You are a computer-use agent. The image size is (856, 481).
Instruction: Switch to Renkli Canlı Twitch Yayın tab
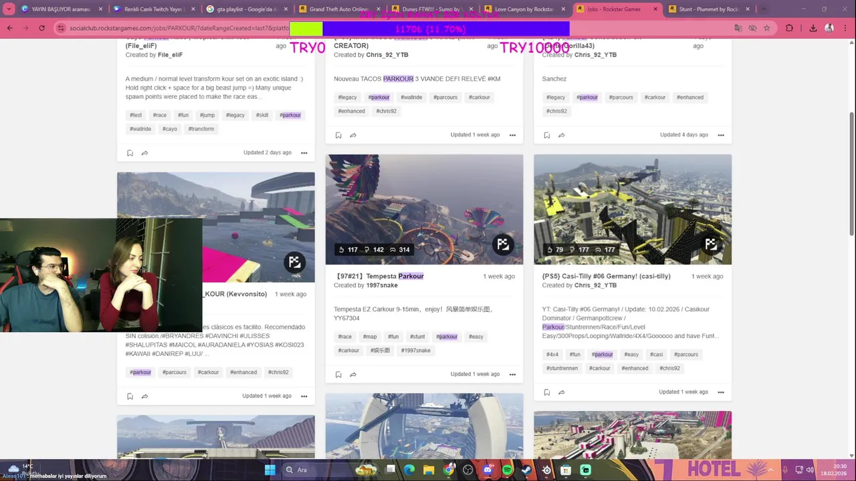152,9
